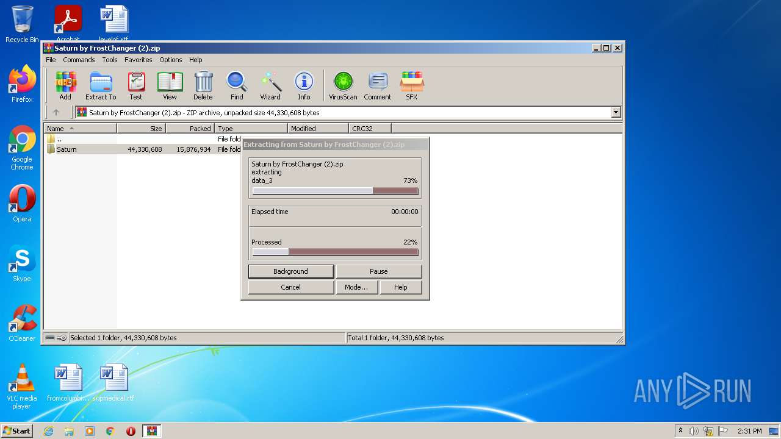Click Help in extraction dialog
Image resolution: width=781 pixels, height=439 pixels.
401,287
